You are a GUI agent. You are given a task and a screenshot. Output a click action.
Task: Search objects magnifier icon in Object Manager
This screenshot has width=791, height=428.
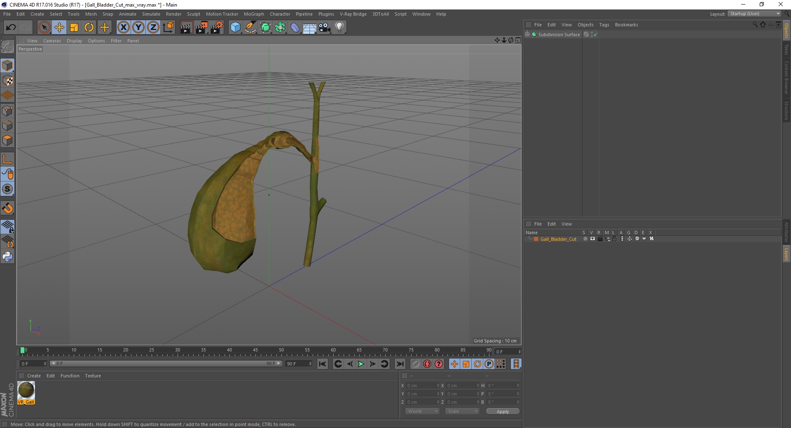pyautogui.click(x=755, y=25)
